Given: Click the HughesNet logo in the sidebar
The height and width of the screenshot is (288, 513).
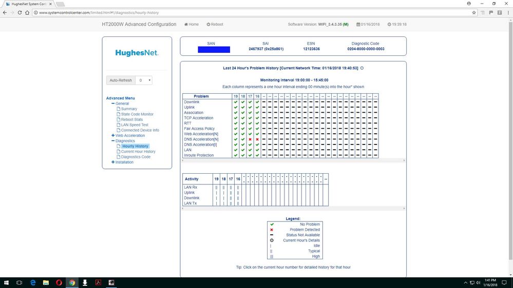Looking at the screenshot, I should click(x=137, y=53).
